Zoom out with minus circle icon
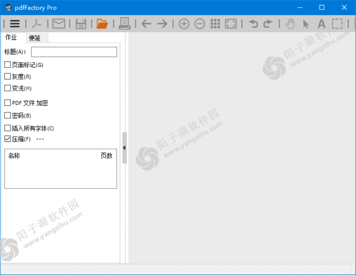Viewport: 356px width, 275px height. (x=200, y=24)
